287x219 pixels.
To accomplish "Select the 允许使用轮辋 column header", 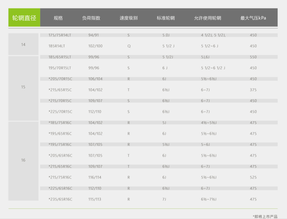I will coord(208,18).
